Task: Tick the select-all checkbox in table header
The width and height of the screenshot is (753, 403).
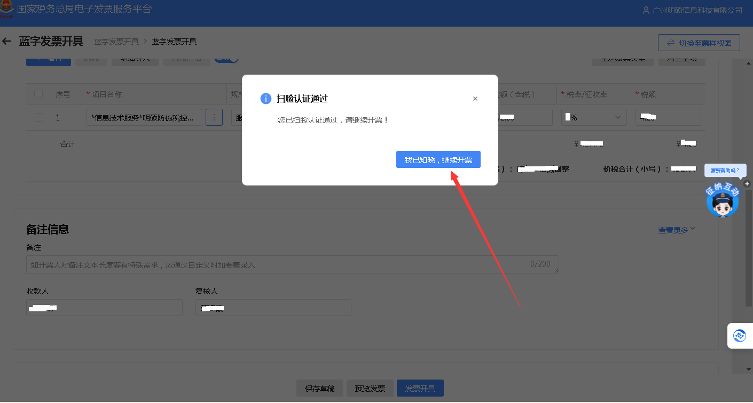Action: coord(38,94)
